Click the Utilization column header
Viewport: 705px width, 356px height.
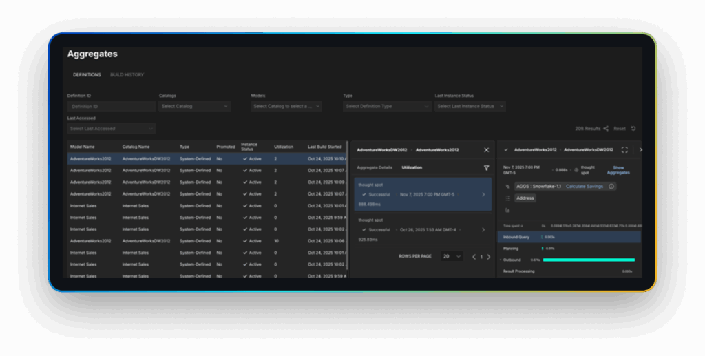tap(284, 147)
